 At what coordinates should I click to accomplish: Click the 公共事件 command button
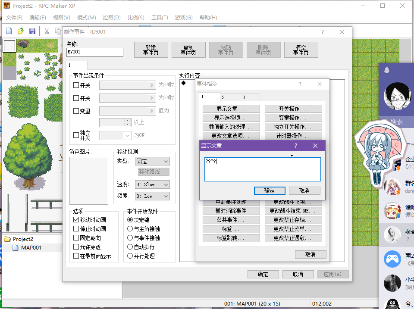(231, 220)
